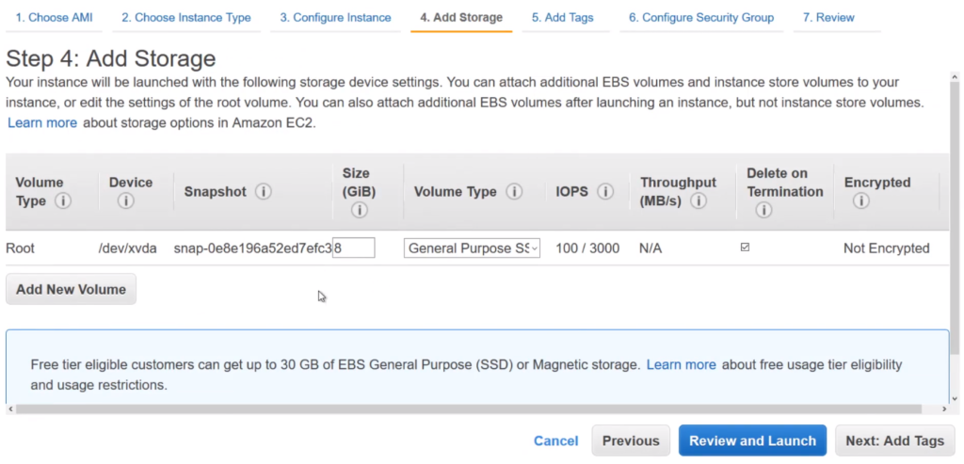Switch to the 2. Choose Instance Type tab
The width and height of the screenshot is (964, 464).
click(x=185, y=18)
